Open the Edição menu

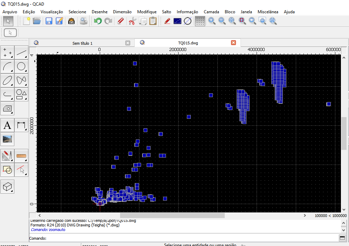[29, 12]
